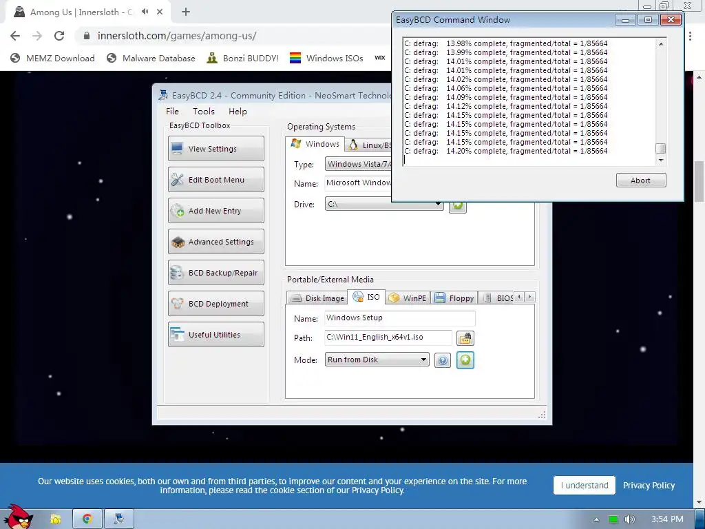The image size is (705, 529).
Task: Reload the Among Us page
Action: coord(59,36)
